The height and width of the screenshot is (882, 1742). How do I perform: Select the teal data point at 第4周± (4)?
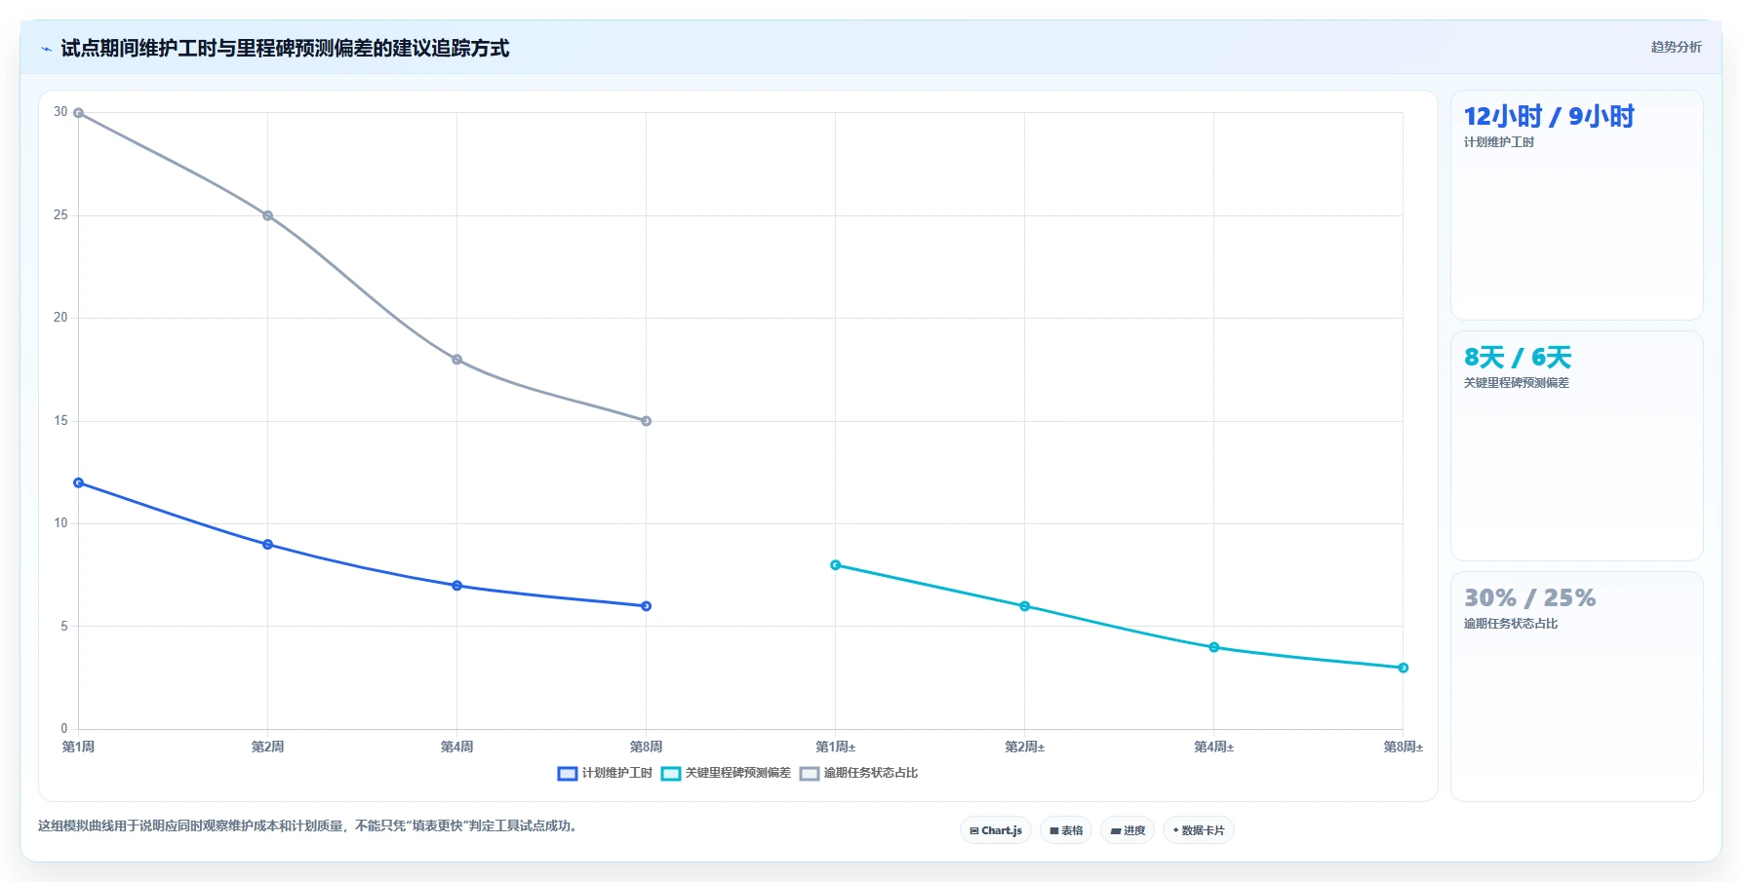click(x=1214, y=647)
